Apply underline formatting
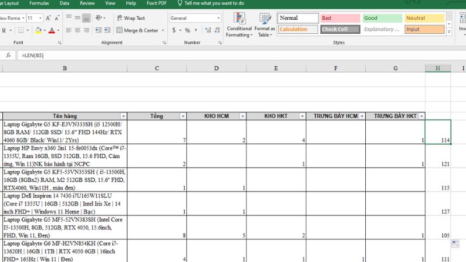Viewport: 466px width, 262px height. [x=4, y=30]
